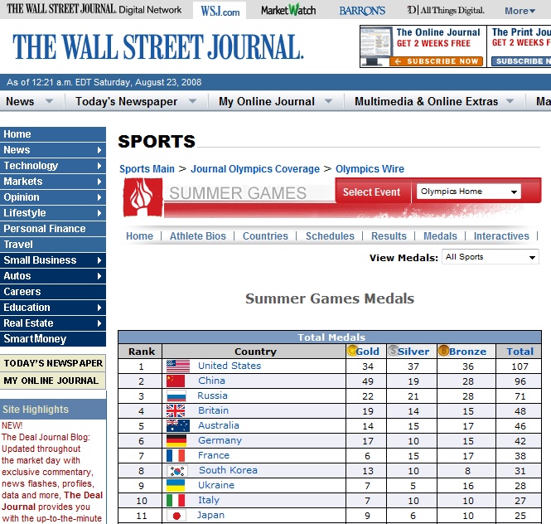Click the China flag icon

coord(176,381)
